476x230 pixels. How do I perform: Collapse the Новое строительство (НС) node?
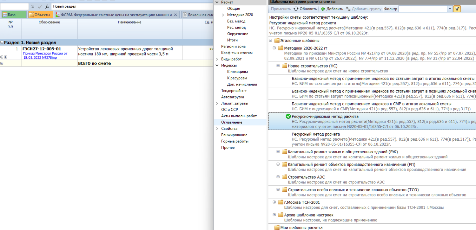coord(278,66)
